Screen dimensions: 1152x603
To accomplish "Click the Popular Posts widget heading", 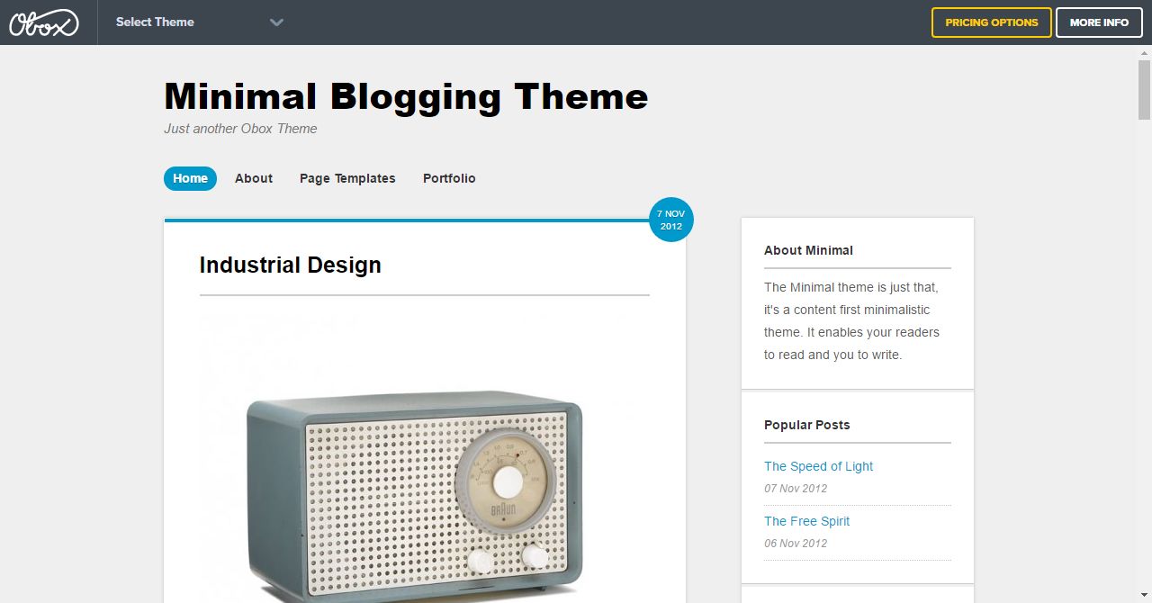I will click(x=806, y=425).
